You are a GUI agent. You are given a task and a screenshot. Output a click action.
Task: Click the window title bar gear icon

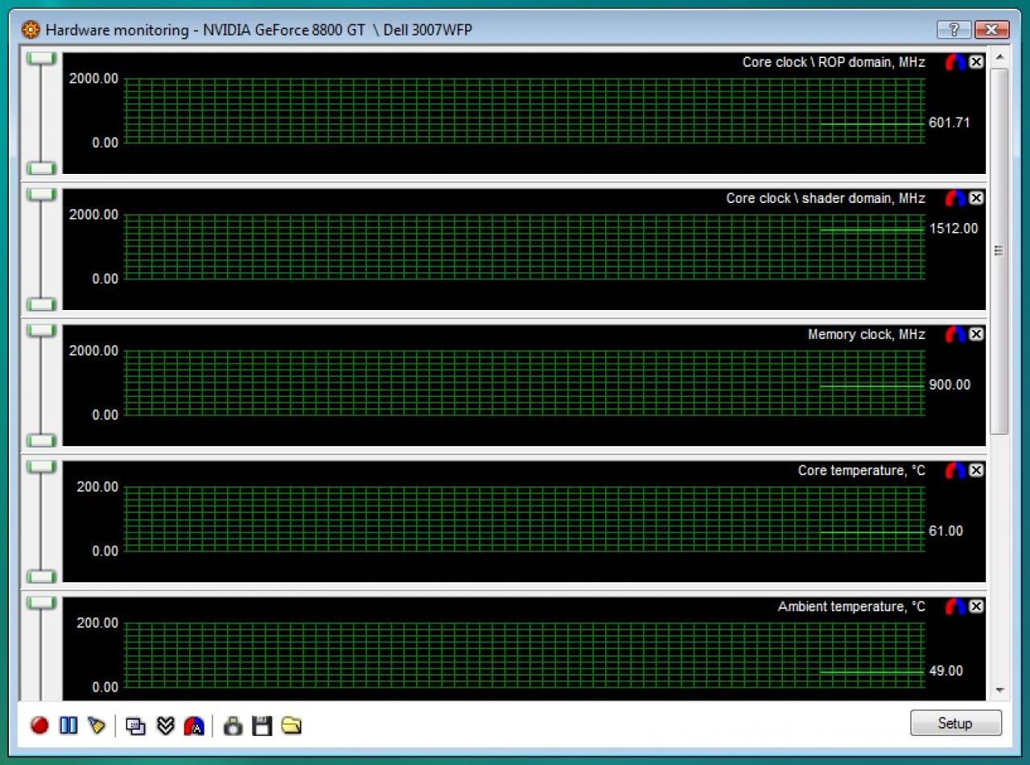[31, 30]
